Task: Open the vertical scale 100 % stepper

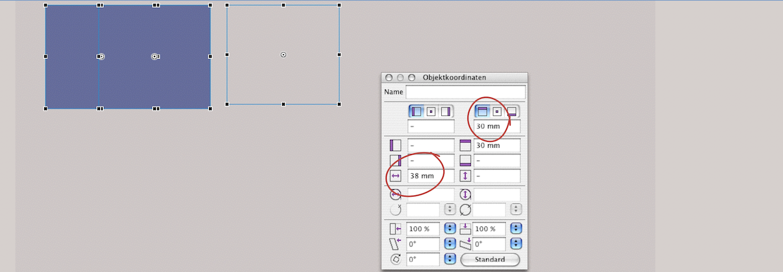Action: (x=516, y=229)
